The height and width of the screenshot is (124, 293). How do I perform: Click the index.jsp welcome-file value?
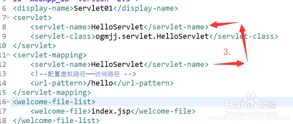[x=111, y=111]
